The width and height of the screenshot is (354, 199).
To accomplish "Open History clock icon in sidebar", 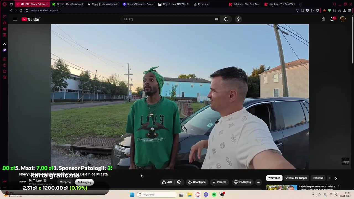I will pyautogui.click(x=4, y=65).
